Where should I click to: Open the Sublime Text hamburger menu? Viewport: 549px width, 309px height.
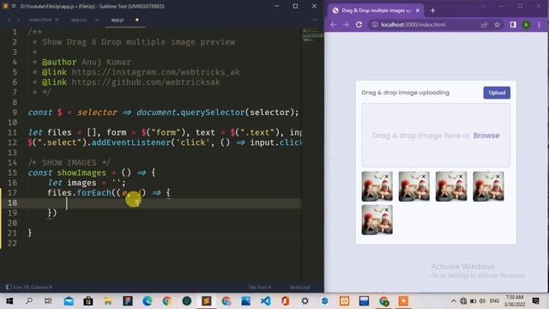click(x=14, y=6)
